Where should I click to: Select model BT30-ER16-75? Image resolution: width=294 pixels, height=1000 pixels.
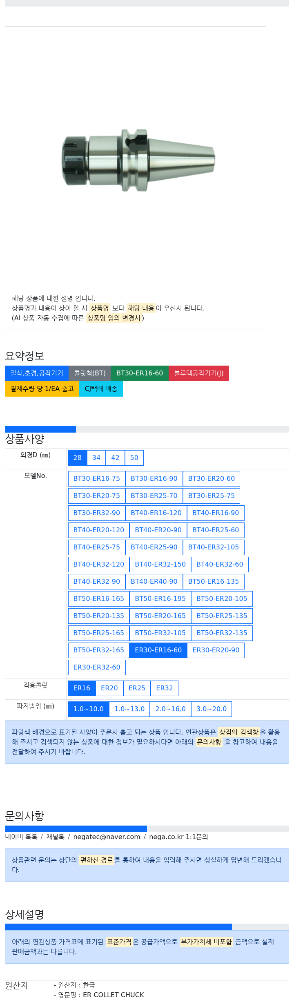[x=97, y=479]
